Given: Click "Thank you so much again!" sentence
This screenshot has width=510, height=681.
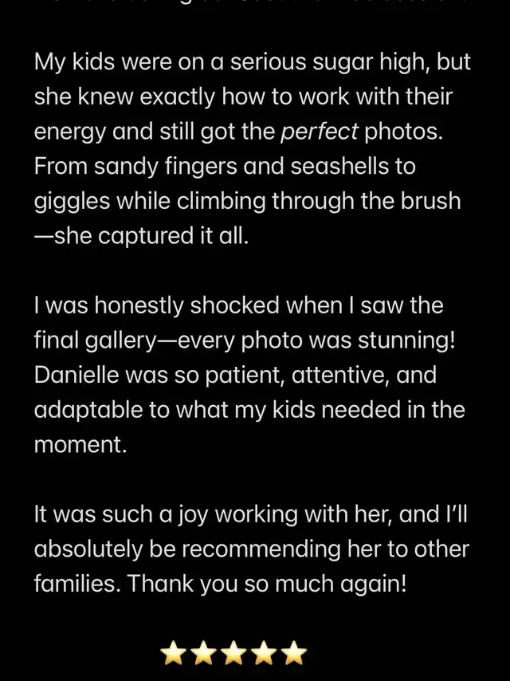Looking at the screenshot, I should [268, 583].
